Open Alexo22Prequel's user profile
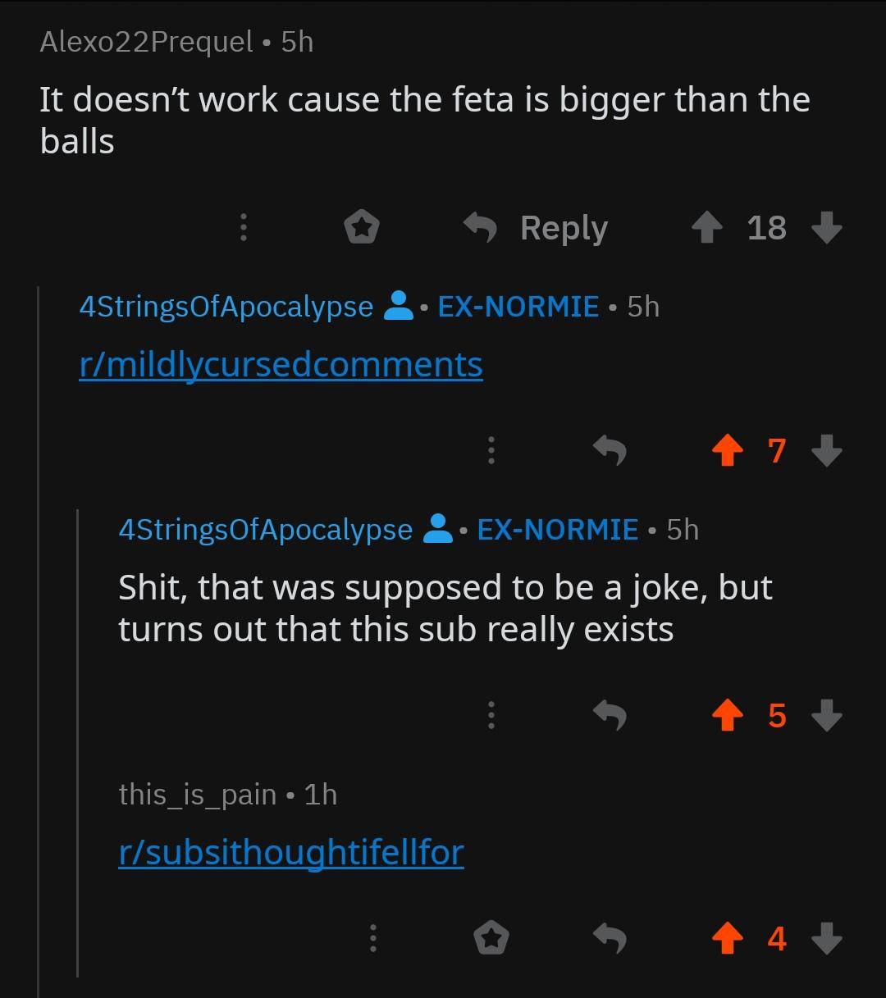Image resolution: width=886 pixels, height=998 pixels. click(x=146, y=42)
